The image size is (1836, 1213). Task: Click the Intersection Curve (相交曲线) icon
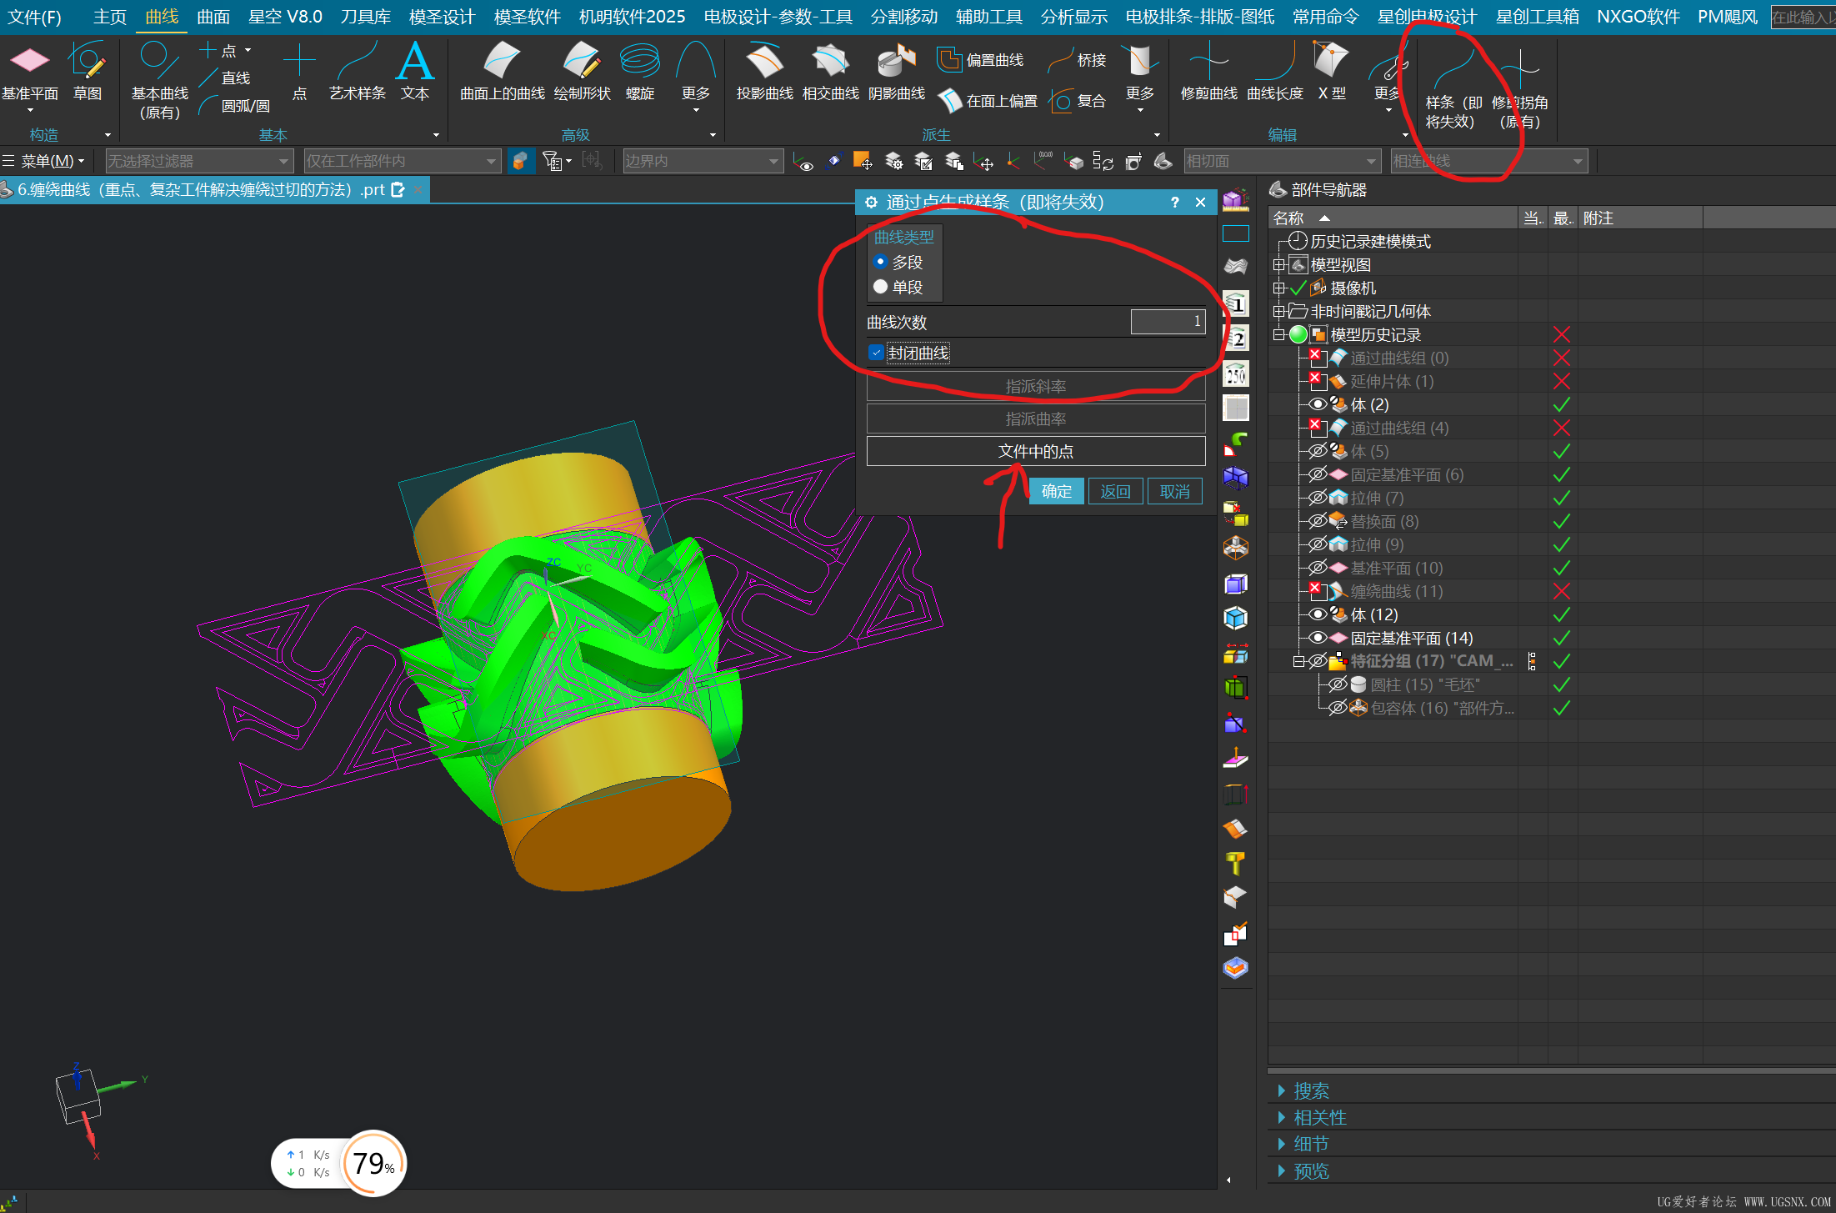tap(830, 63)
